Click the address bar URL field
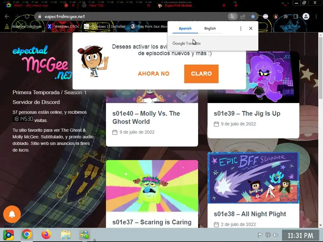 [132, 16]
